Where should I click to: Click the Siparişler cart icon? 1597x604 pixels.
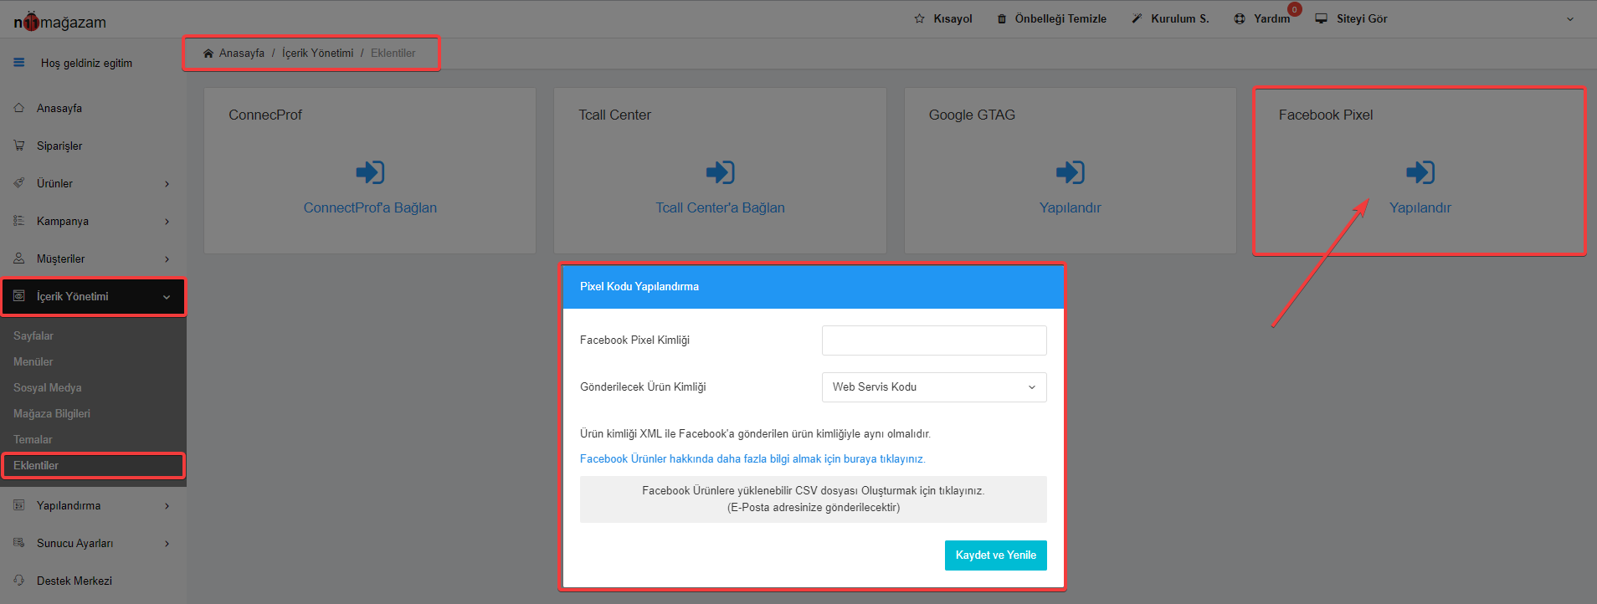point(19,146)
